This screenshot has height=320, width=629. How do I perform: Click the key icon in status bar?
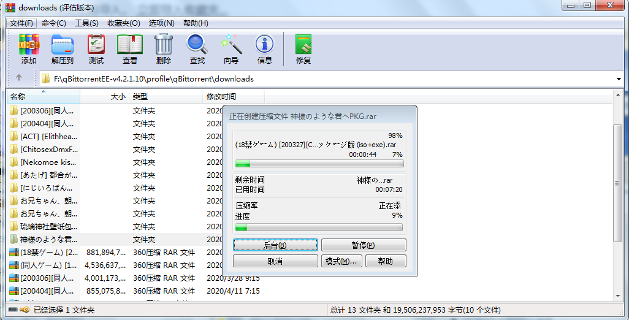coord(25,310)
